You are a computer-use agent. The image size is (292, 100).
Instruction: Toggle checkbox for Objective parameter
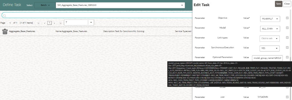tap(287, 18)
